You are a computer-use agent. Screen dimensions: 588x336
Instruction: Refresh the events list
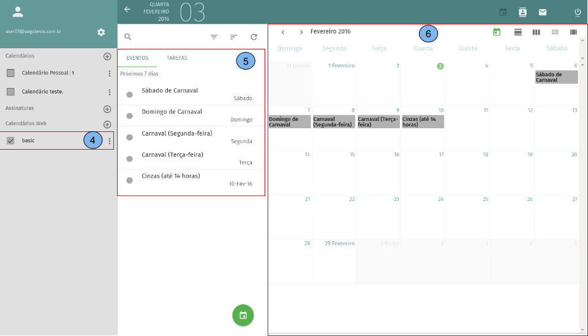254,37
